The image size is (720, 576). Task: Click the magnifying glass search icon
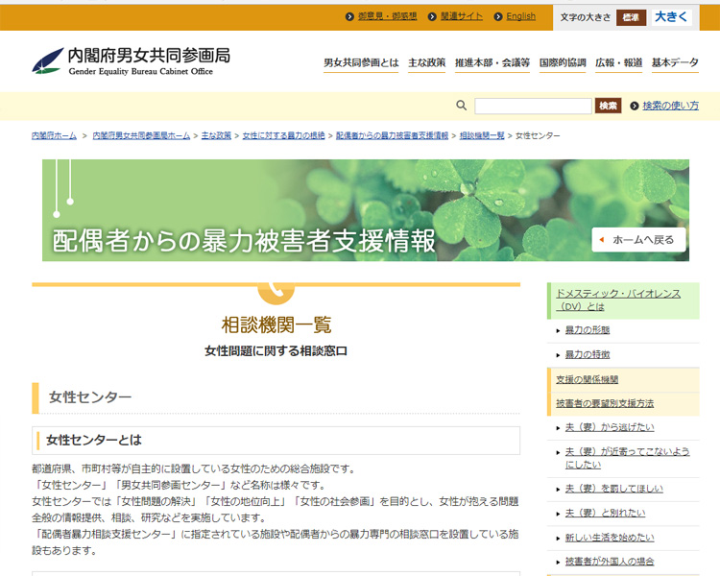(461, 106)
